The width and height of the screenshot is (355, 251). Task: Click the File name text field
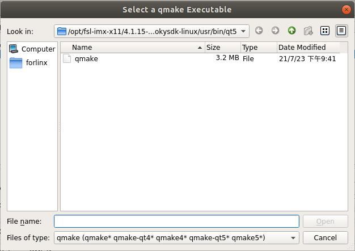point(176,221)
